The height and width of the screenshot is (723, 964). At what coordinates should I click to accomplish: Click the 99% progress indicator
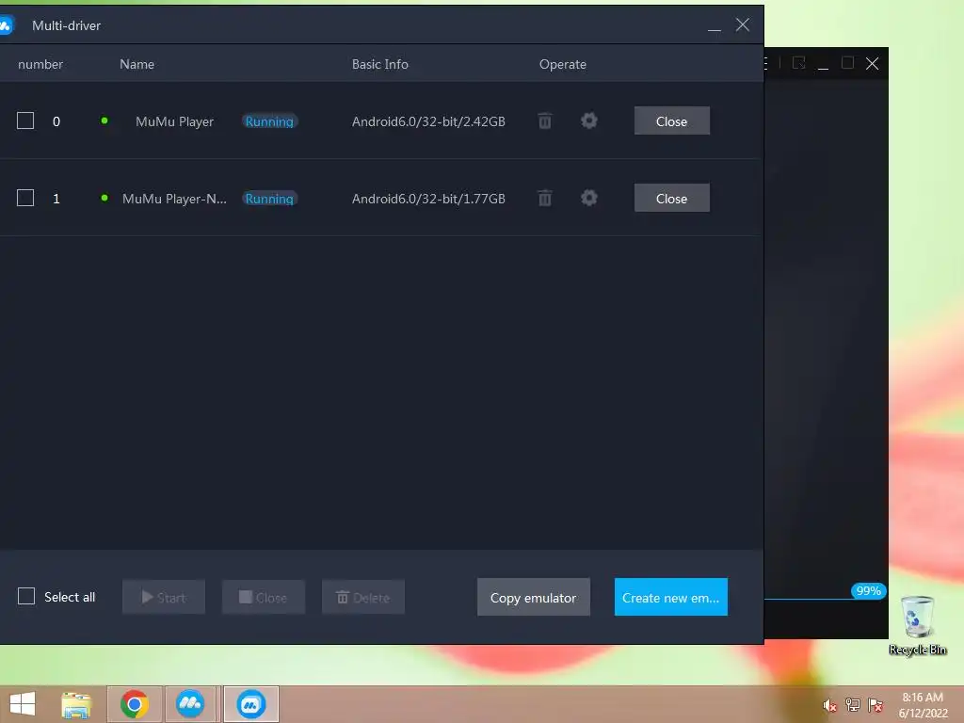868,591
